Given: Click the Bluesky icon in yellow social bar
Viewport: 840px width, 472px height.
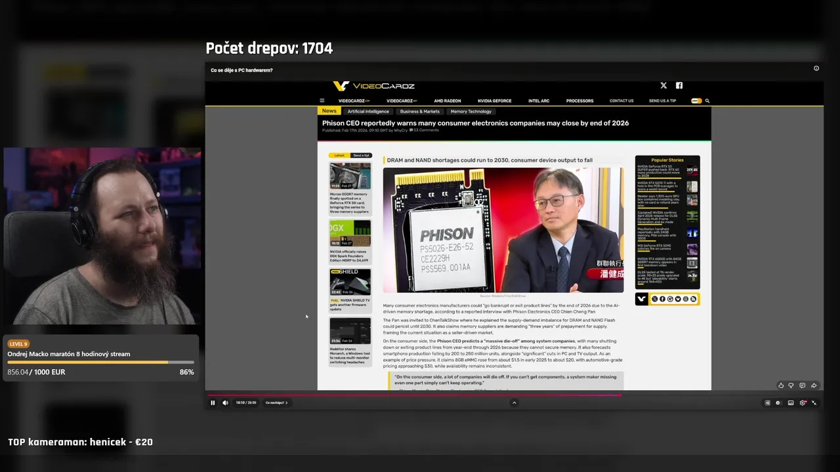Looking at the screenshot, I should [x=678, y=299].
